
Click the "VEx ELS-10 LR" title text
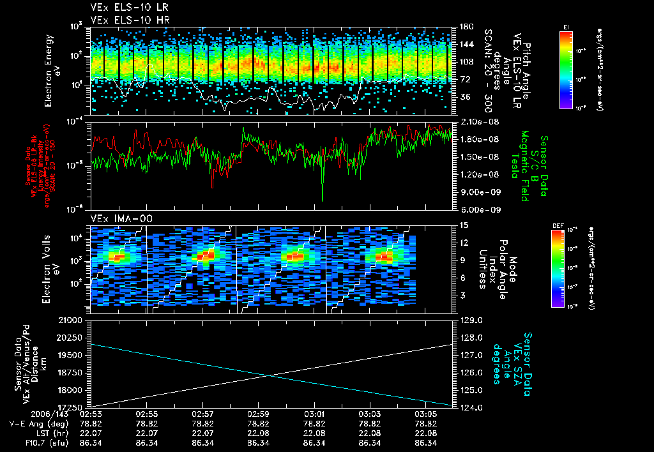click(x=129, y=8)
